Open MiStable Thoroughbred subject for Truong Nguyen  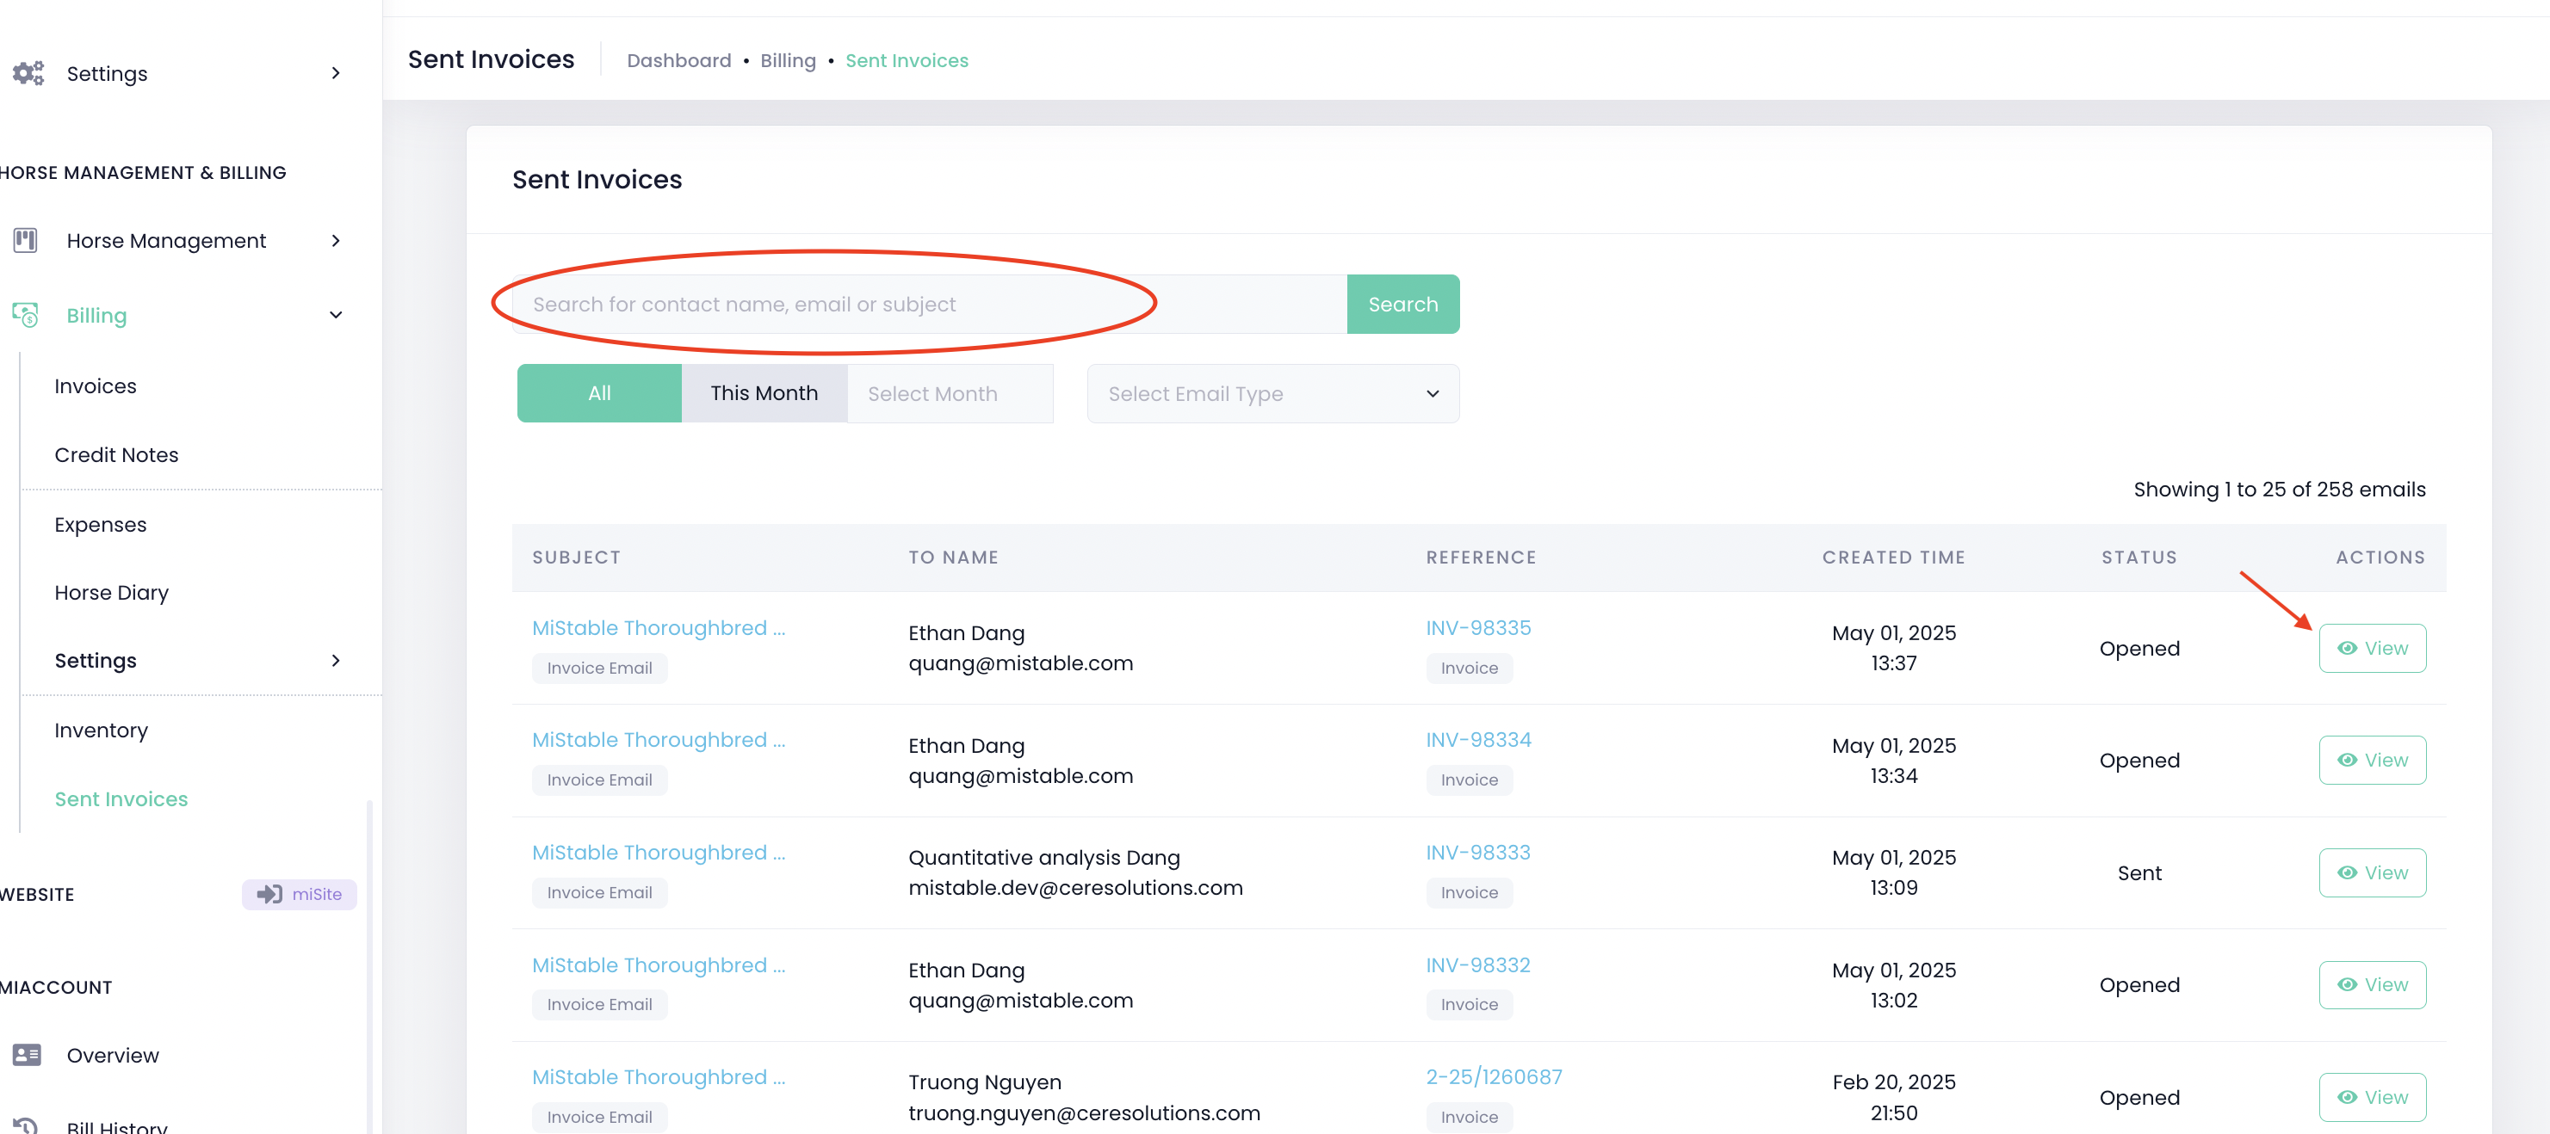(x=659, y=1076)
